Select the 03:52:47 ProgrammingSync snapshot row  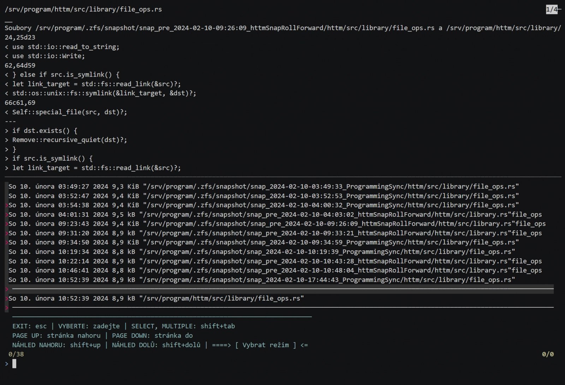coord(263,196)
